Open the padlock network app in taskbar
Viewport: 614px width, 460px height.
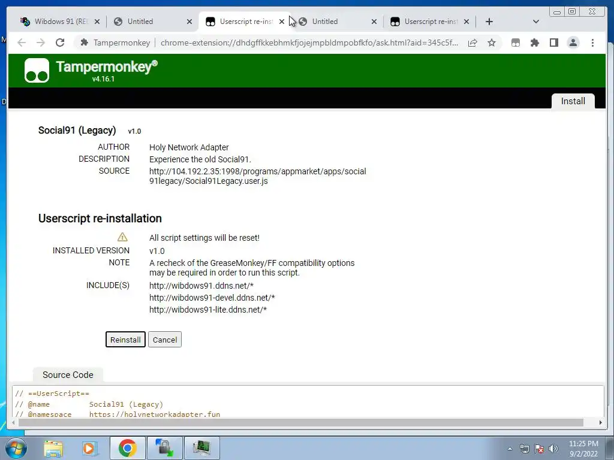click(x=164, y=448)
